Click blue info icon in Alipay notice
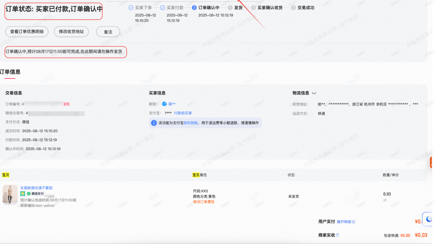The width and height of the screenshot is (434, 244). [154, 123]
